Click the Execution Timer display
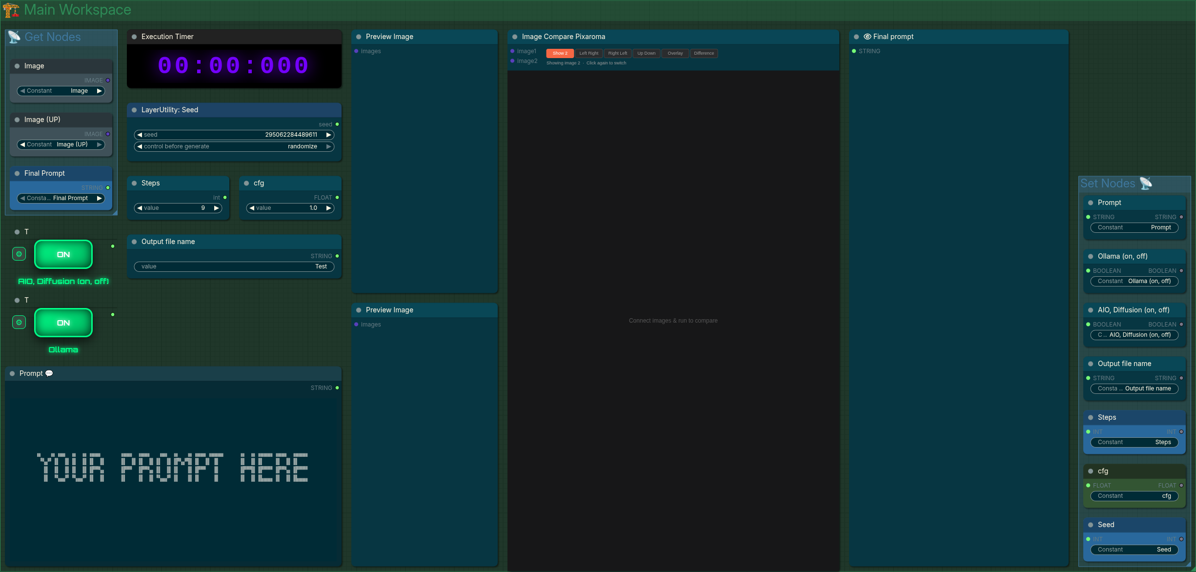The width and height of the screenshot is (1196, 572). pyautogui.click(x=234, y=66)
